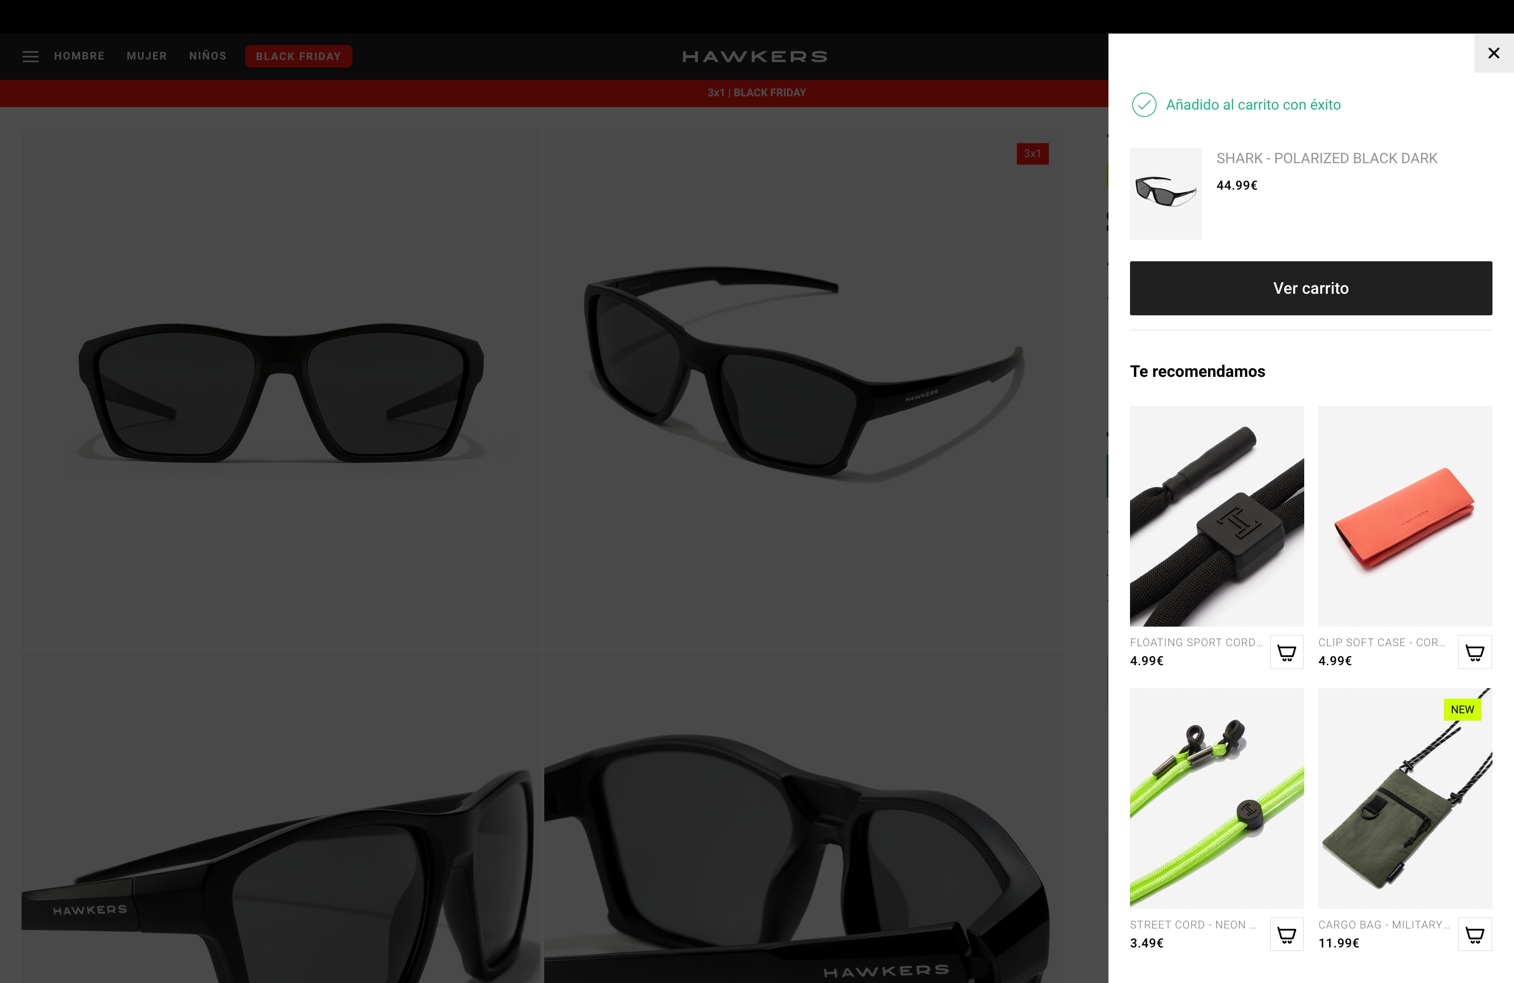The image size is (1514, 983).
Task: Open the Mujer menu
Action: [x=146, y=56]
